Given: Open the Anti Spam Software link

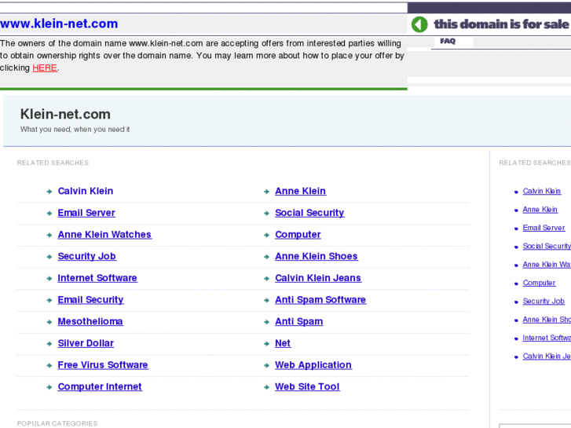Looking at the screenshot, I should [x=320, y=300].
